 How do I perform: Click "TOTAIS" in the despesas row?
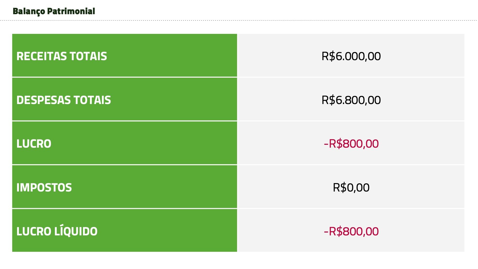tap(92, 100)
